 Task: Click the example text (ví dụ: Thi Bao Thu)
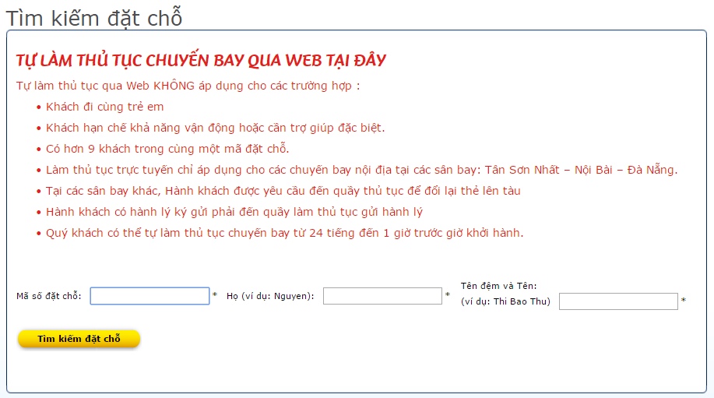point(505,301)
